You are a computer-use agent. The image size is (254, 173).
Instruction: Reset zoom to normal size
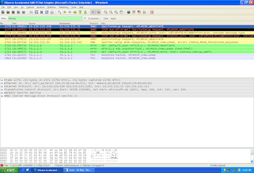(x=116, y=12)
